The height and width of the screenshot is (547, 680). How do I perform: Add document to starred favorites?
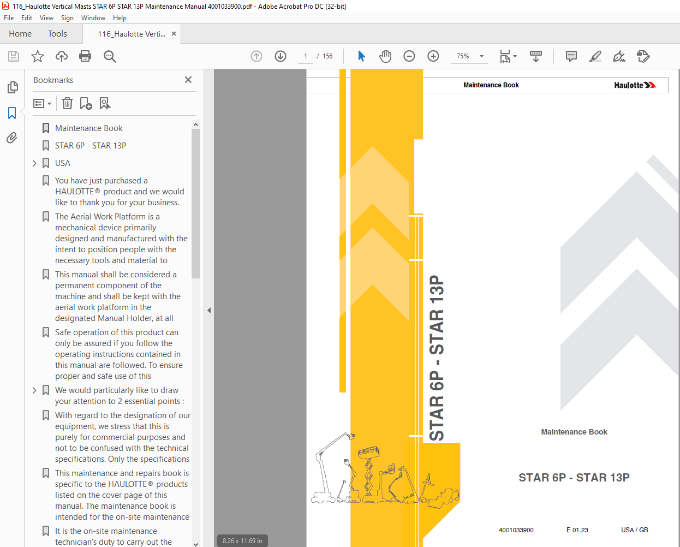pos(38,56)
